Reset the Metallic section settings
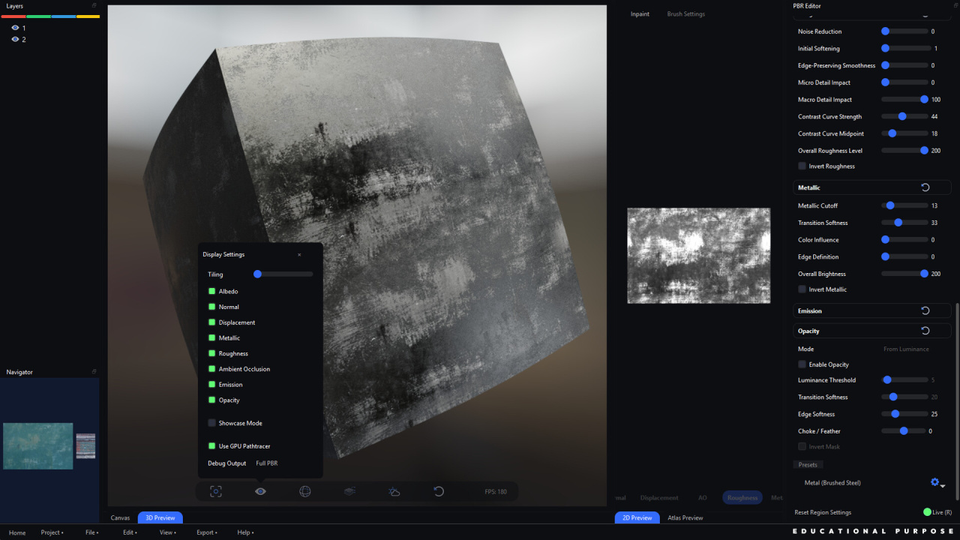This screenshot has height=540, width=960. click(x=925, y=187)
